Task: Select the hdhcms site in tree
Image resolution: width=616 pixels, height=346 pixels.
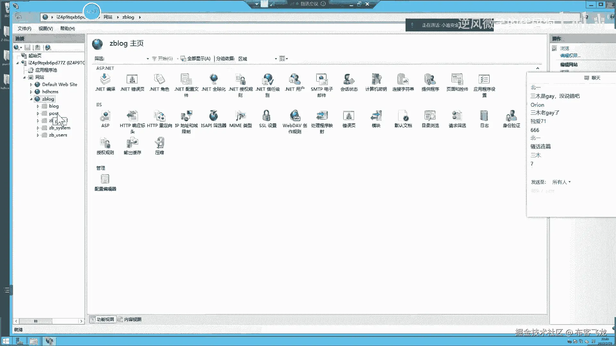Action: click(50, 92)
